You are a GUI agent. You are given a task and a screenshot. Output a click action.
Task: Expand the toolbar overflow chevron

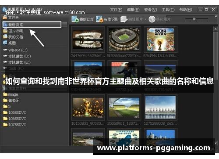[x=216, y=16]
